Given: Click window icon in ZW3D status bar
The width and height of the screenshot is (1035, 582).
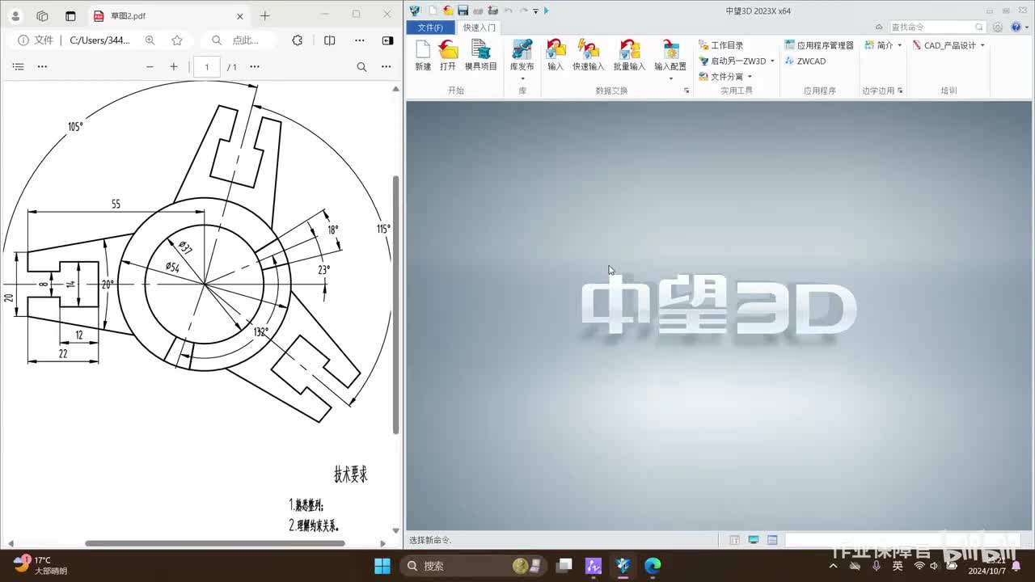Looking at the screenshot, I should point(772,540).
